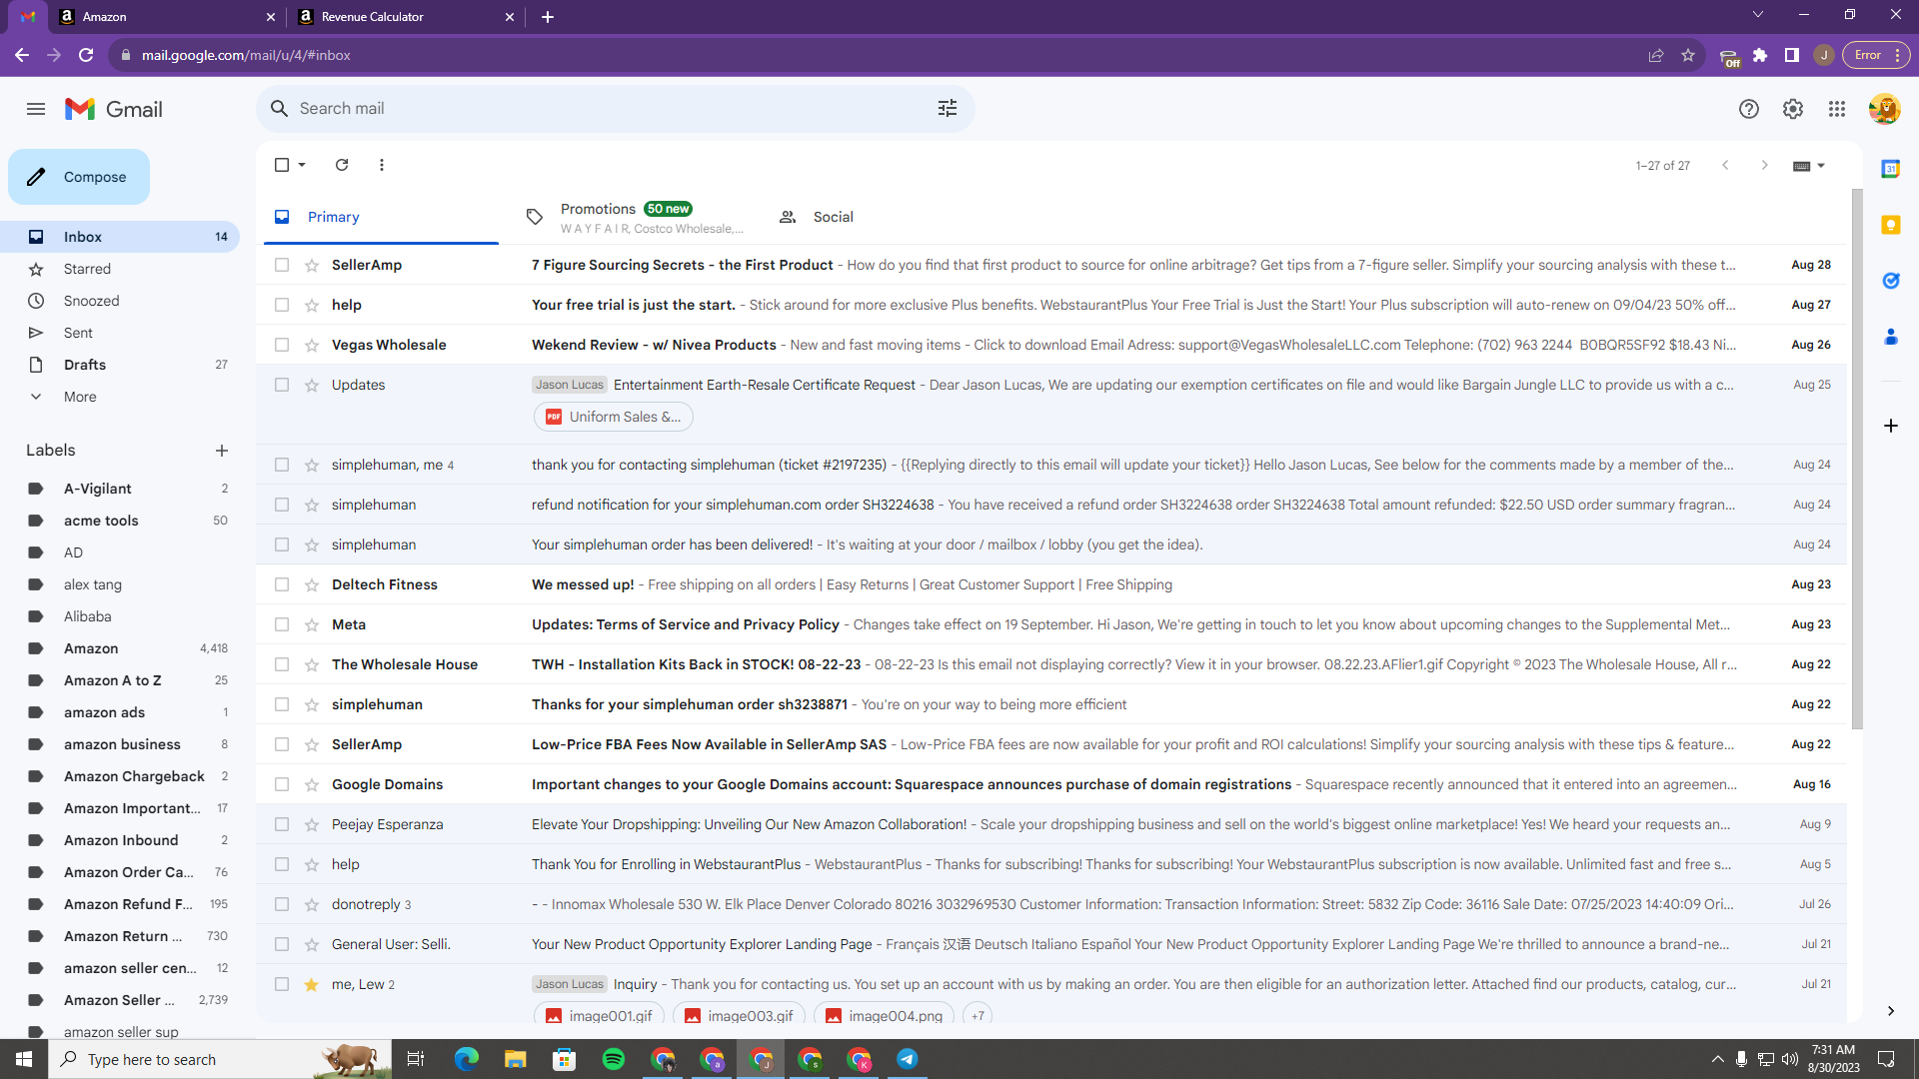
Task: Open the Uniform Sales PDF attachment chip
Action: pos(614,417)
